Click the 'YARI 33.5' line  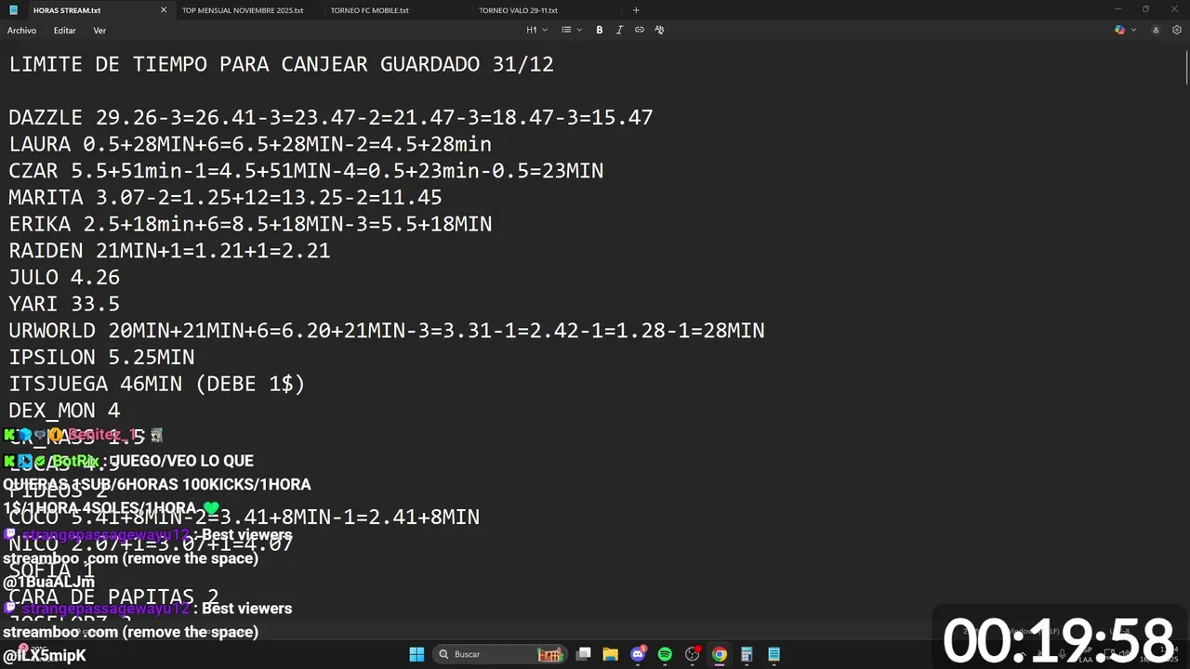tap(64, 304)
